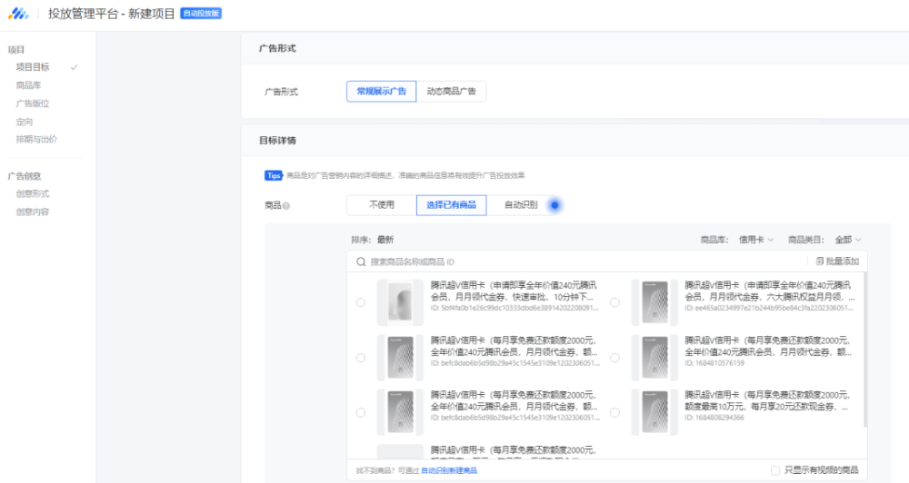Go to 广告版位 in sidebar

click(33, 103)
